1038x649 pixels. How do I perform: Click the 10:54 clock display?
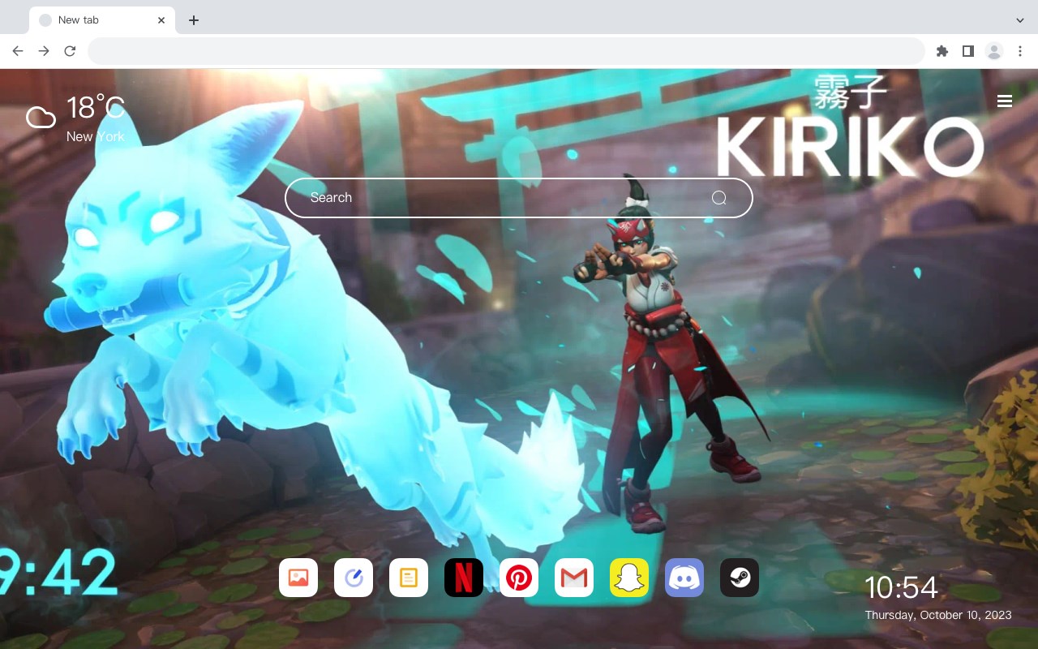[x=901, y=587]
